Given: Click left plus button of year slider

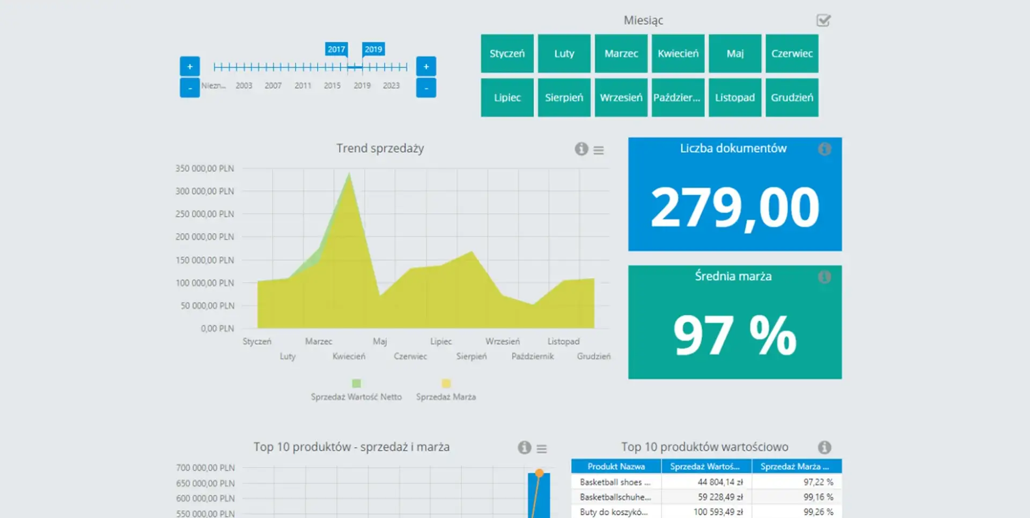Looking at the screenshot, I should tap(190, 66).
